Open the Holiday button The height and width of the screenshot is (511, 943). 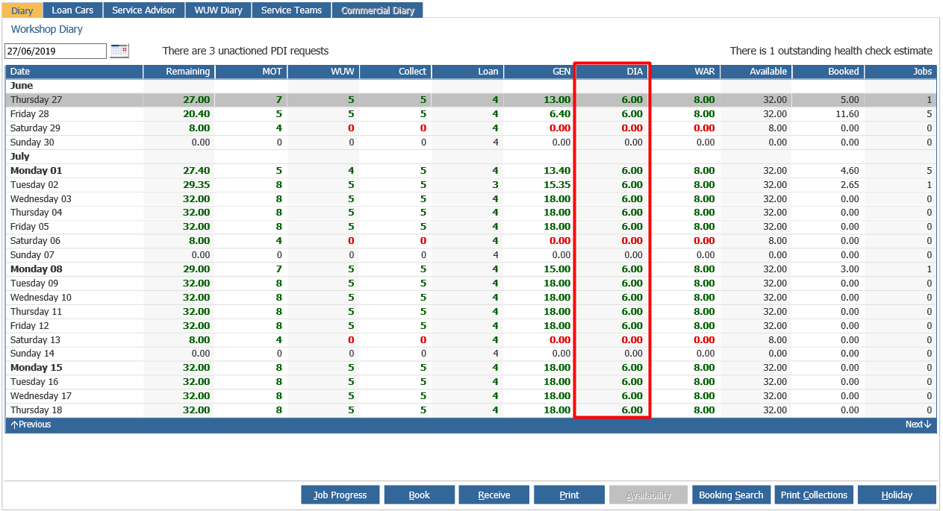(x=897, y=495)
